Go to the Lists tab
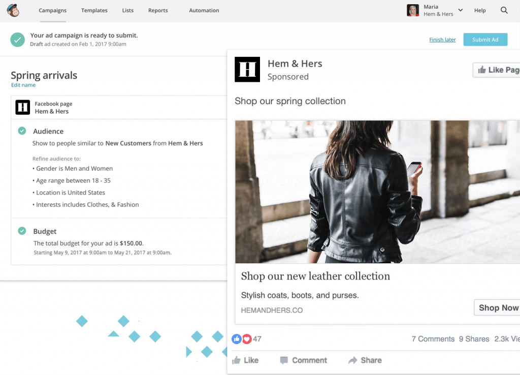 [127, 10]
